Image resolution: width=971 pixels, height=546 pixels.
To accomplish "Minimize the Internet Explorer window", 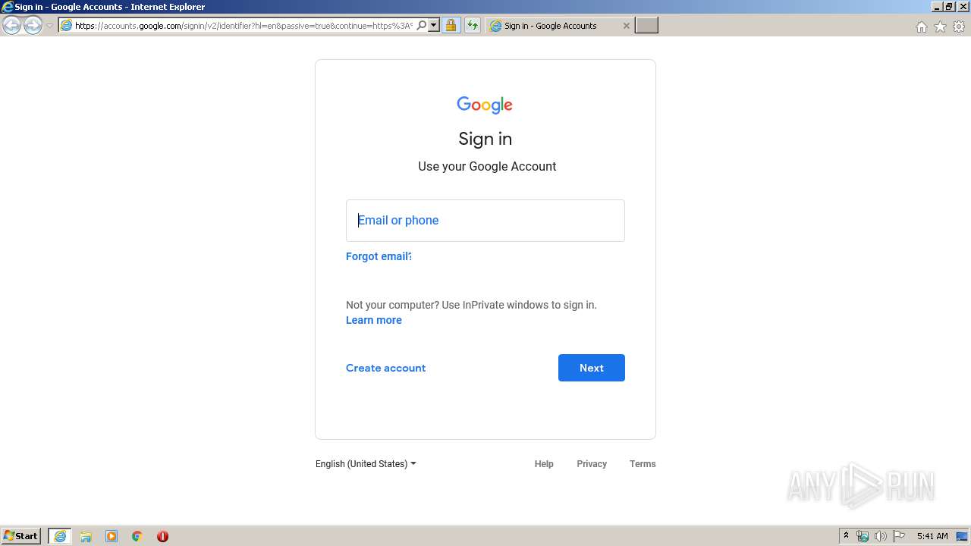I will (x=936, y=7).
